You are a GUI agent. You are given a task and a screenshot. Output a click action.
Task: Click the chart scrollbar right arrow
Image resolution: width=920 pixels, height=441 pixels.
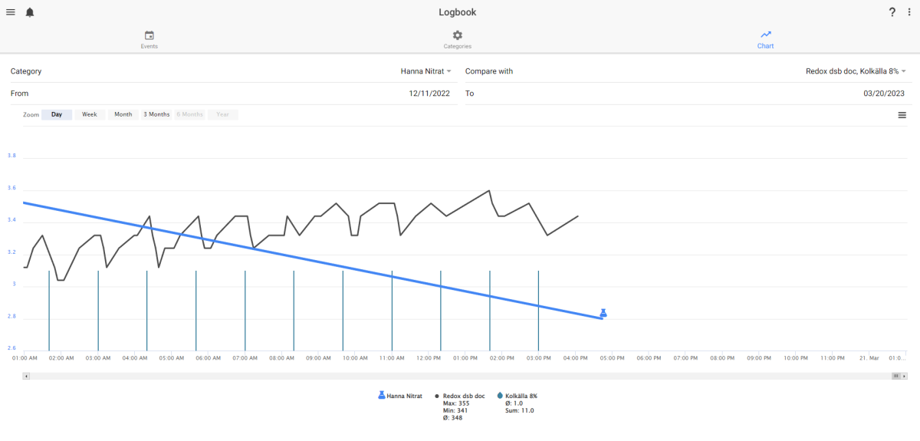click(x=904, y=377)
